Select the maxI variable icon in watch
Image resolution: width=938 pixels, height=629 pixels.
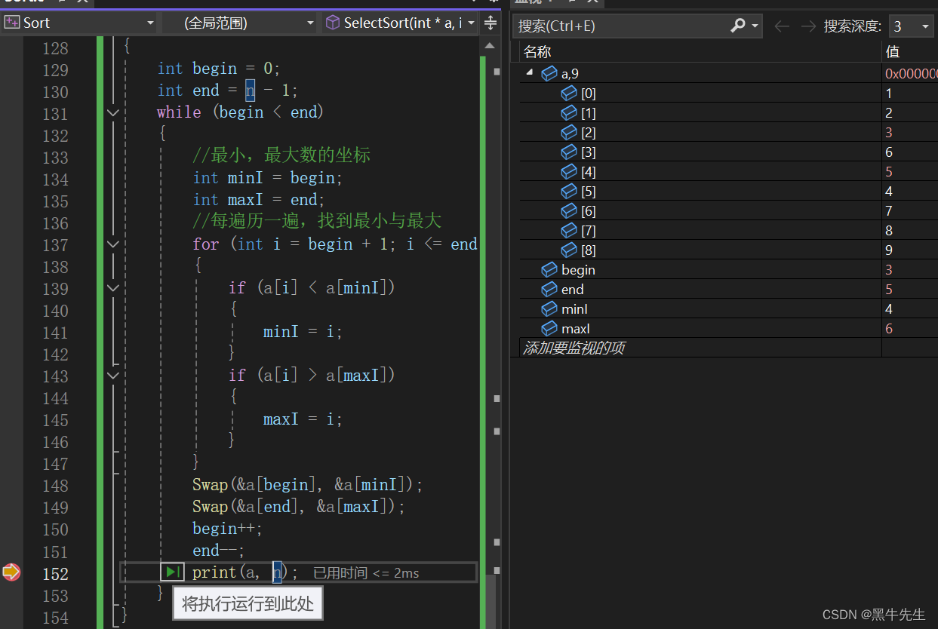(549, 329)
